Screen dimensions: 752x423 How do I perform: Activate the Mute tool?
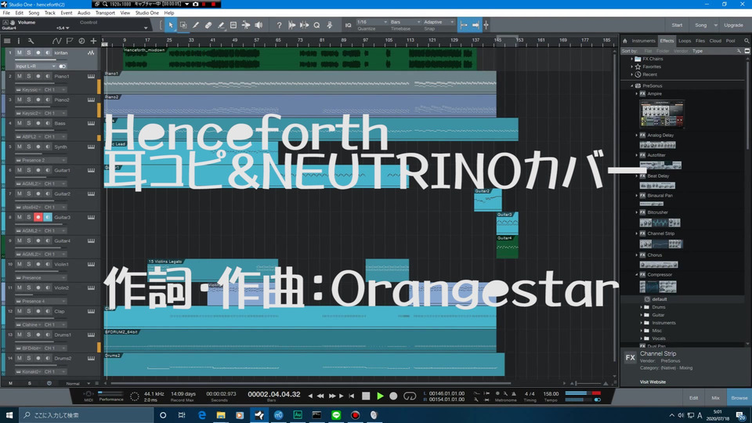pyautogui.click(x=233, y=25)
